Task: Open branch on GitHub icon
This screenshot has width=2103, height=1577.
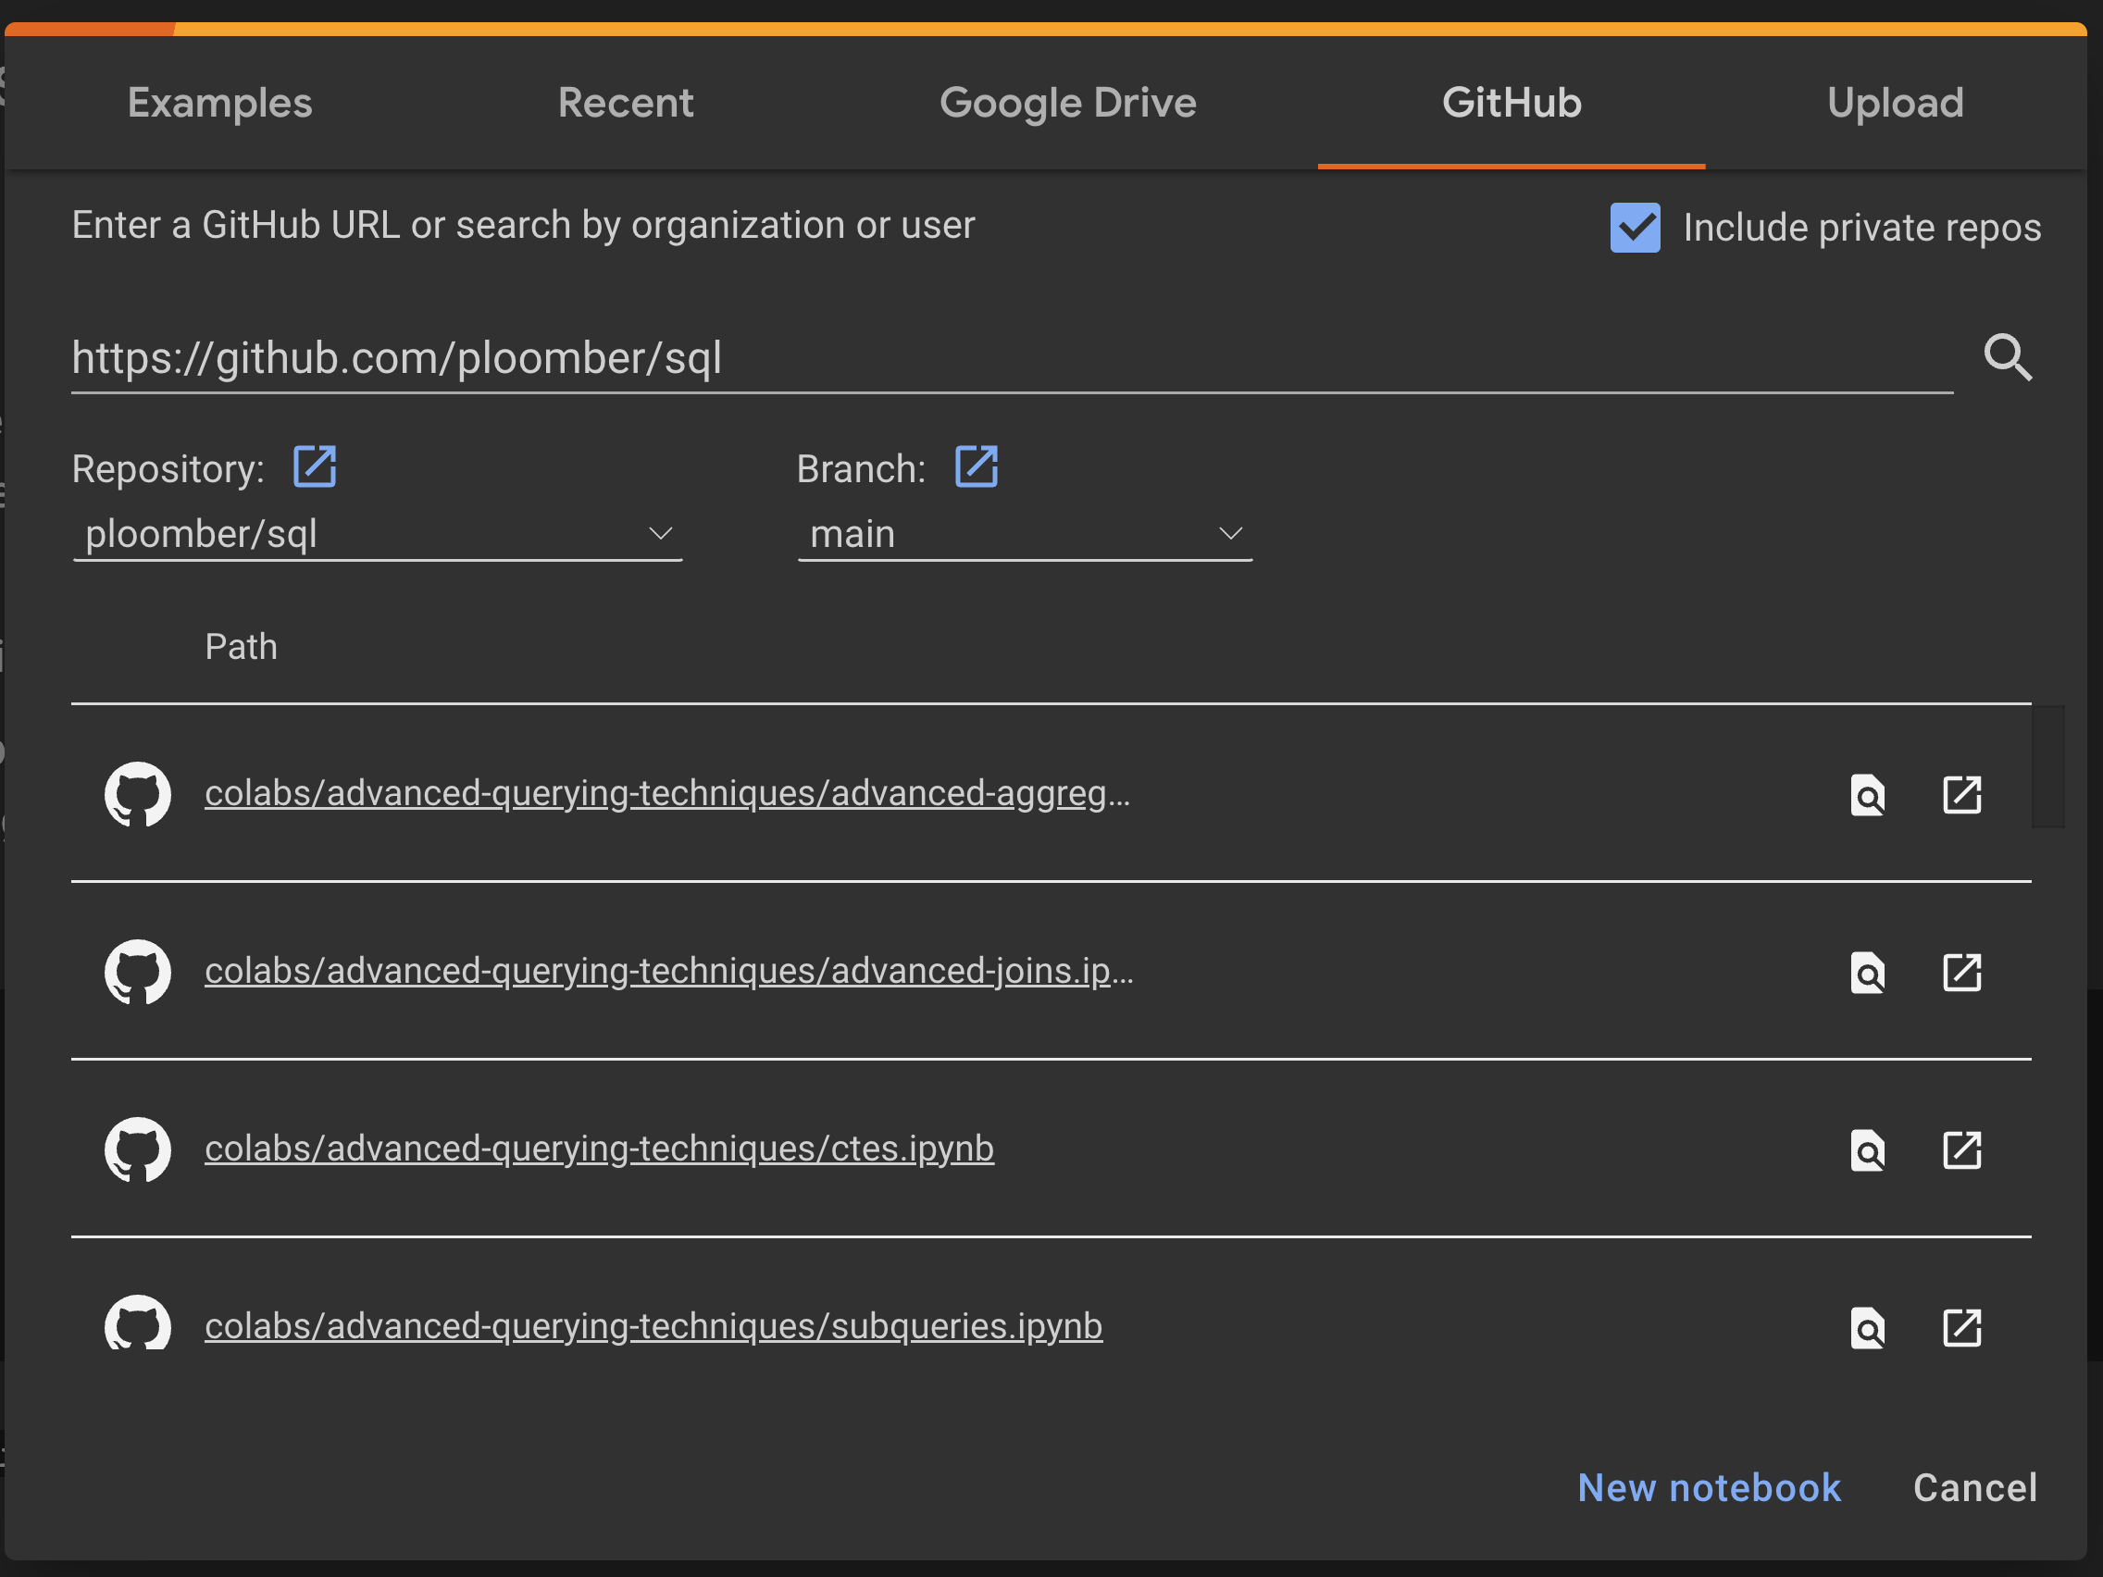Action: coord(976,466)
